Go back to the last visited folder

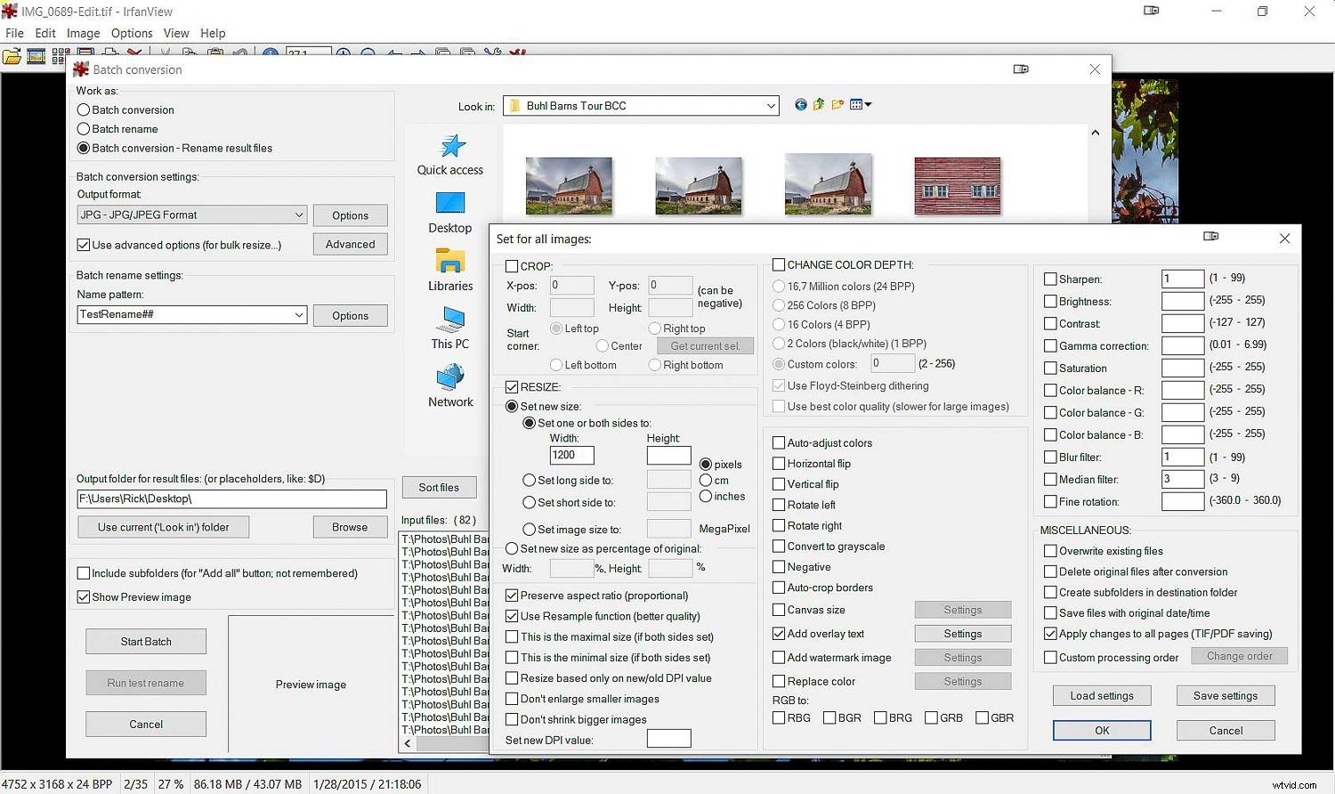tap(800, 104)
